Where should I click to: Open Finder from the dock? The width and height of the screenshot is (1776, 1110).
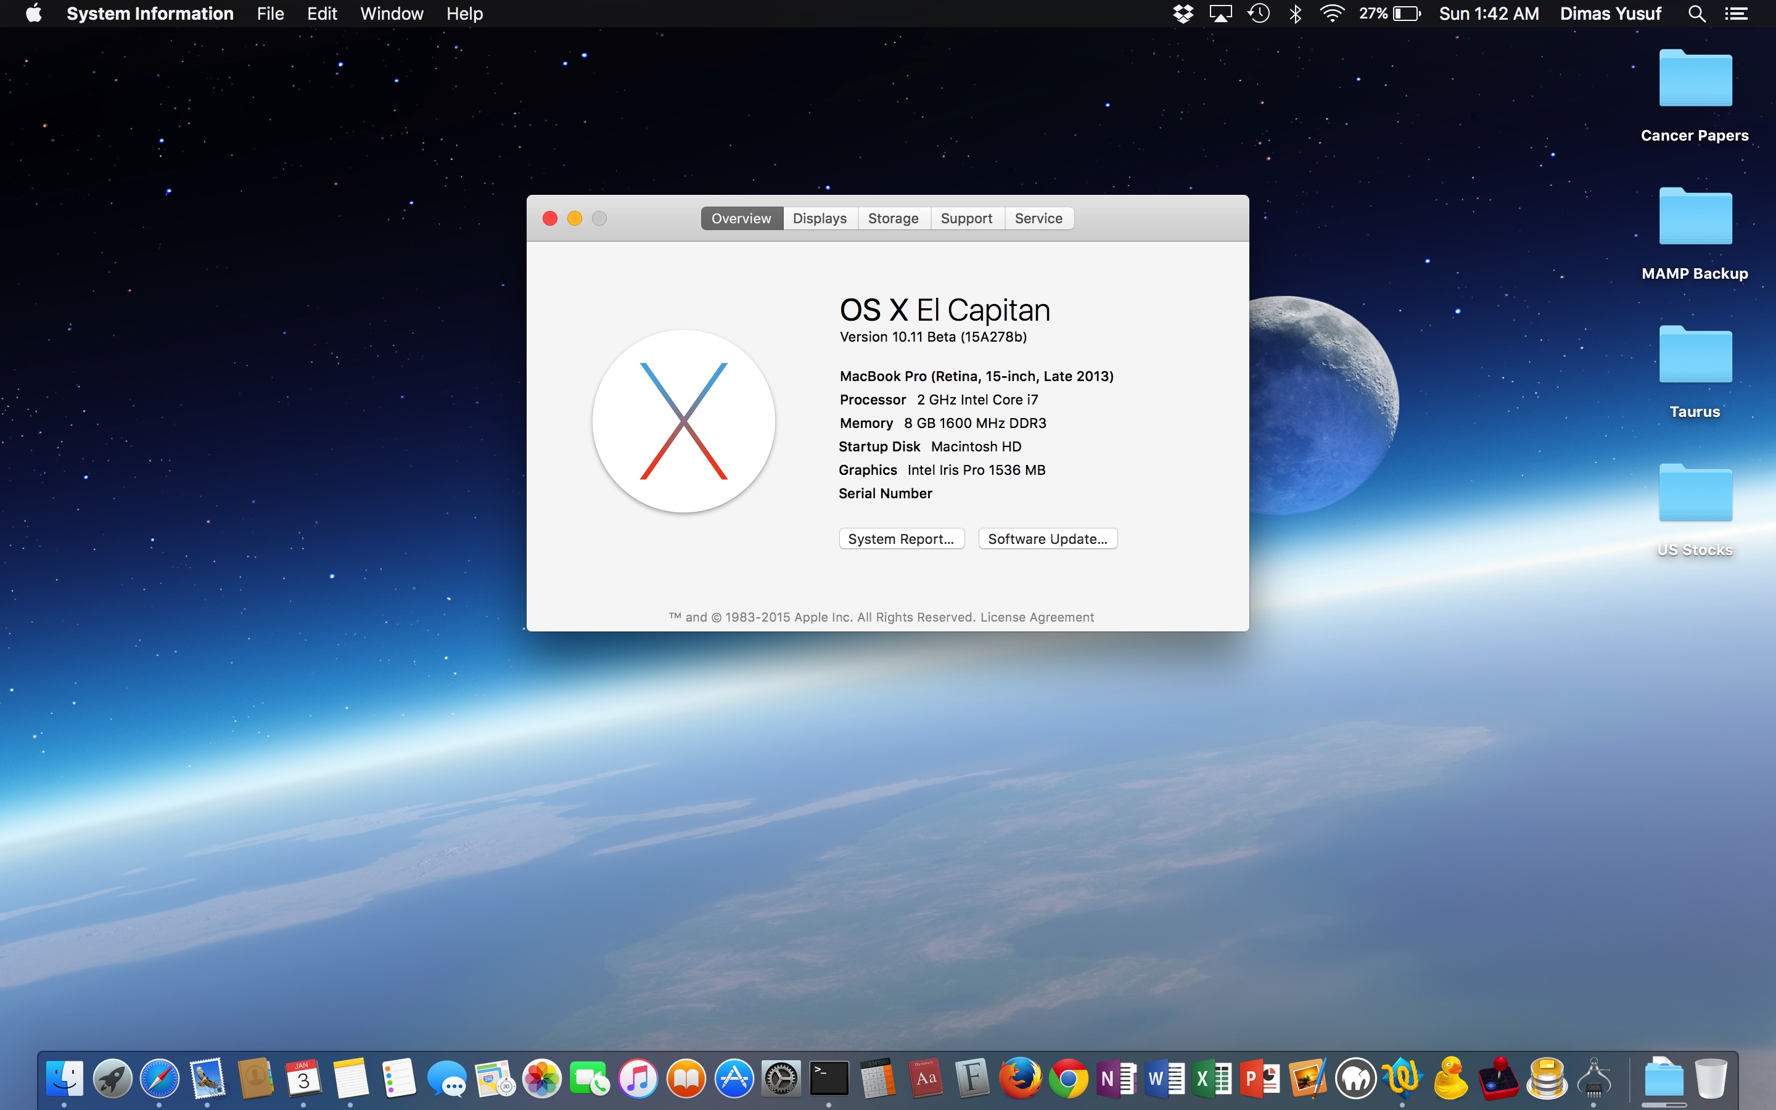pyautogui.click(x=65, y=1079)
